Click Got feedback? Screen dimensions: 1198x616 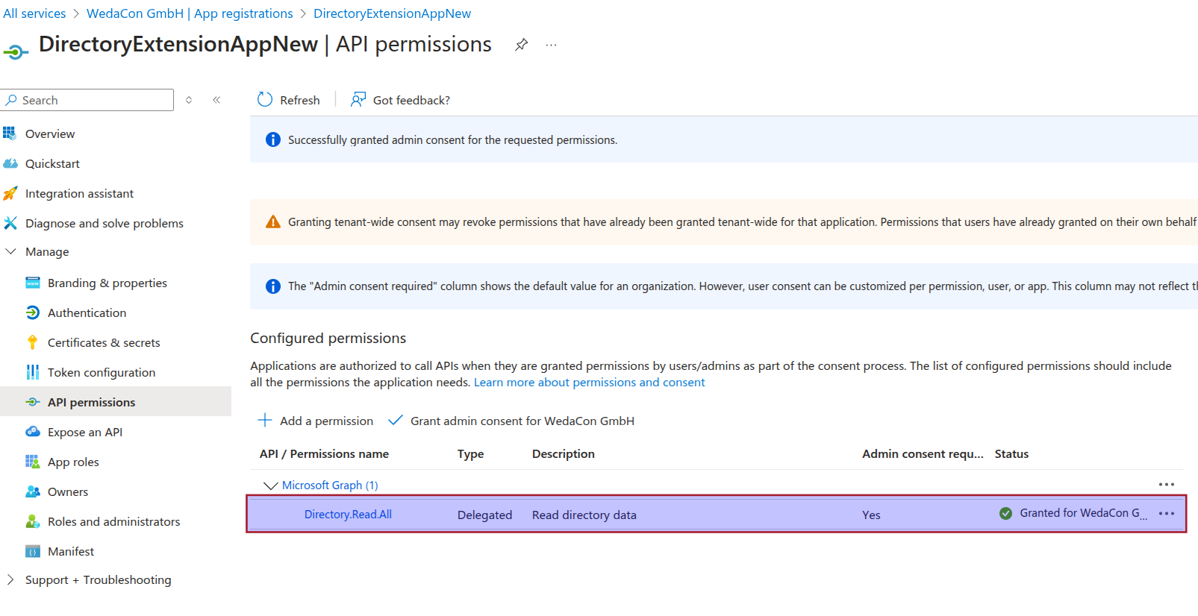[x=400, y=100]
